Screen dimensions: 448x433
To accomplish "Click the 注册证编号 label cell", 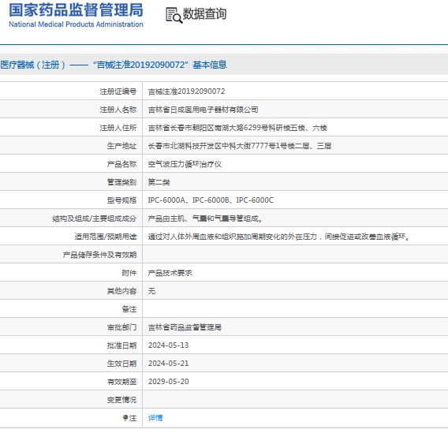I will (x=118, y=91).
